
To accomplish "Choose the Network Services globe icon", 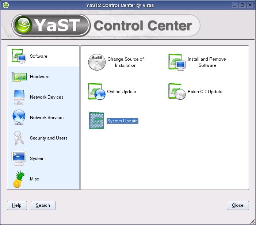I will coord(19,117).
